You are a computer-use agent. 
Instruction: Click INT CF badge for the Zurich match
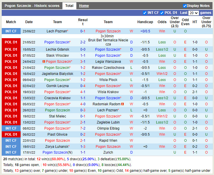pyautogui.click(x=11, y=152)
